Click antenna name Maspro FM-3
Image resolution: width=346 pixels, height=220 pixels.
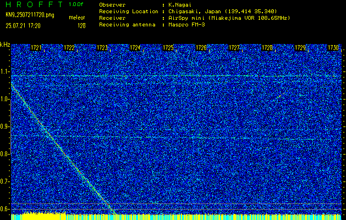point(186,25)
